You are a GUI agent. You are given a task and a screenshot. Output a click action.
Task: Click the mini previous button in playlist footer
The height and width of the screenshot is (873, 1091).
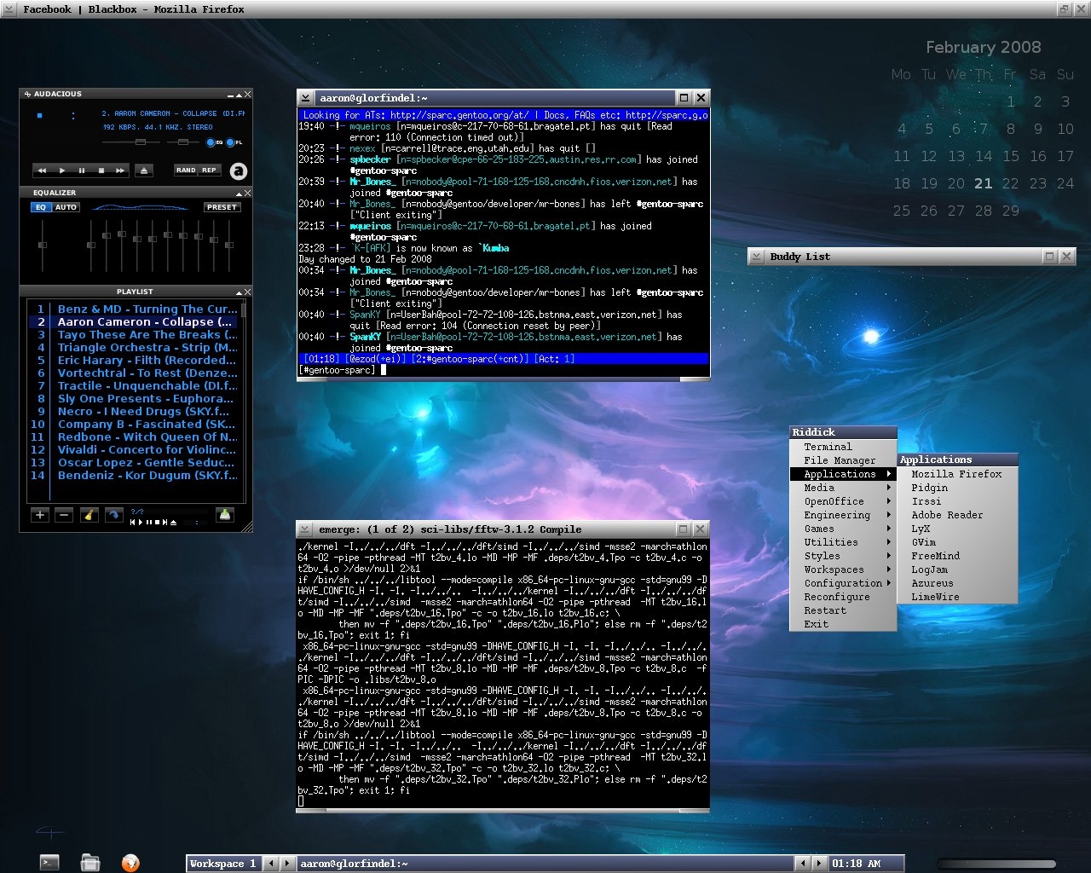pos(133,522)
